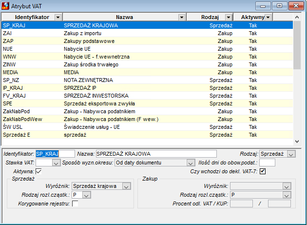This screenshot has width=307, height=225.
Task: Click 'Zakup - Nabywca podatnikiem (F wew.)' cell
Action: [x=111, y=119]
